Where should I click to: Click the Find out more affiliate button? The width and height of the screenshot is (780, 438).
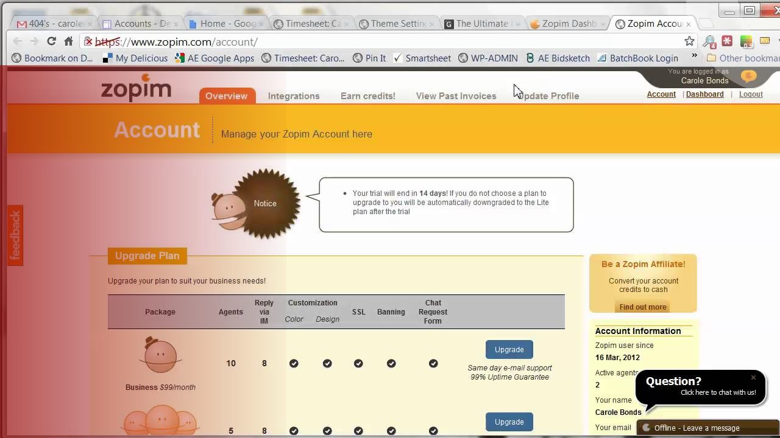pos(643,307)
